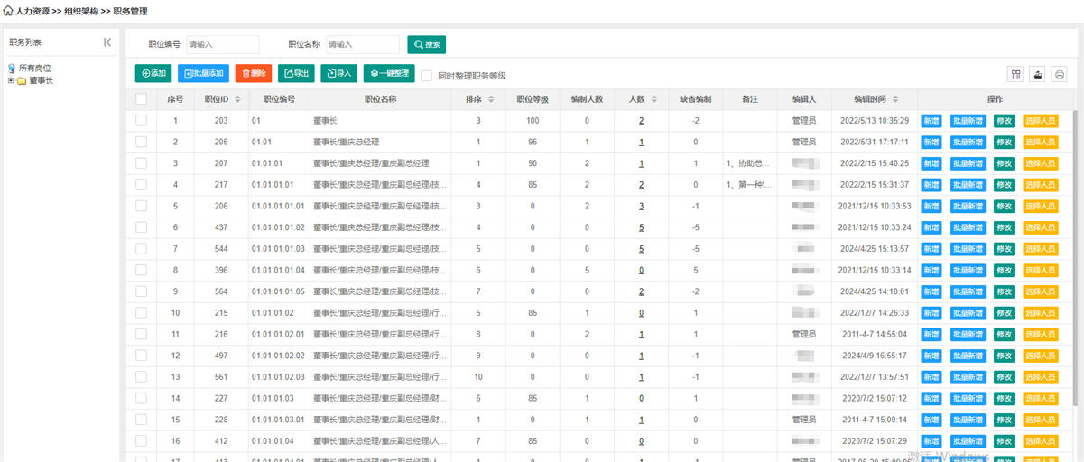This screenshot has width=1084, height=462.
Task: Click 组织架构 in the breadcrumb
Action: [81, 11]
